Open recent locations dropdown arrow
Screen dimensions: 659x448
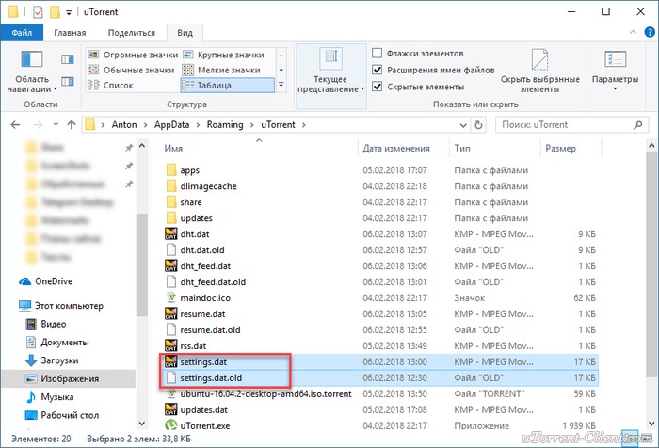click(x=56, y=125)
